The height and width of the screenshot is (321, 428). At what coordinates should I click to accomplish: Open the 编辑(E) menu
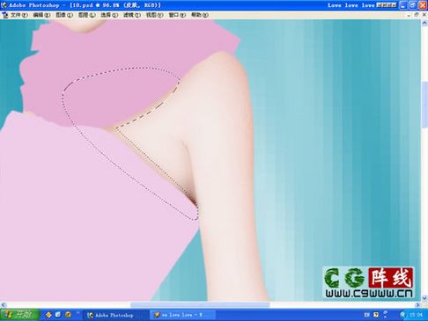tap(41, 15)
